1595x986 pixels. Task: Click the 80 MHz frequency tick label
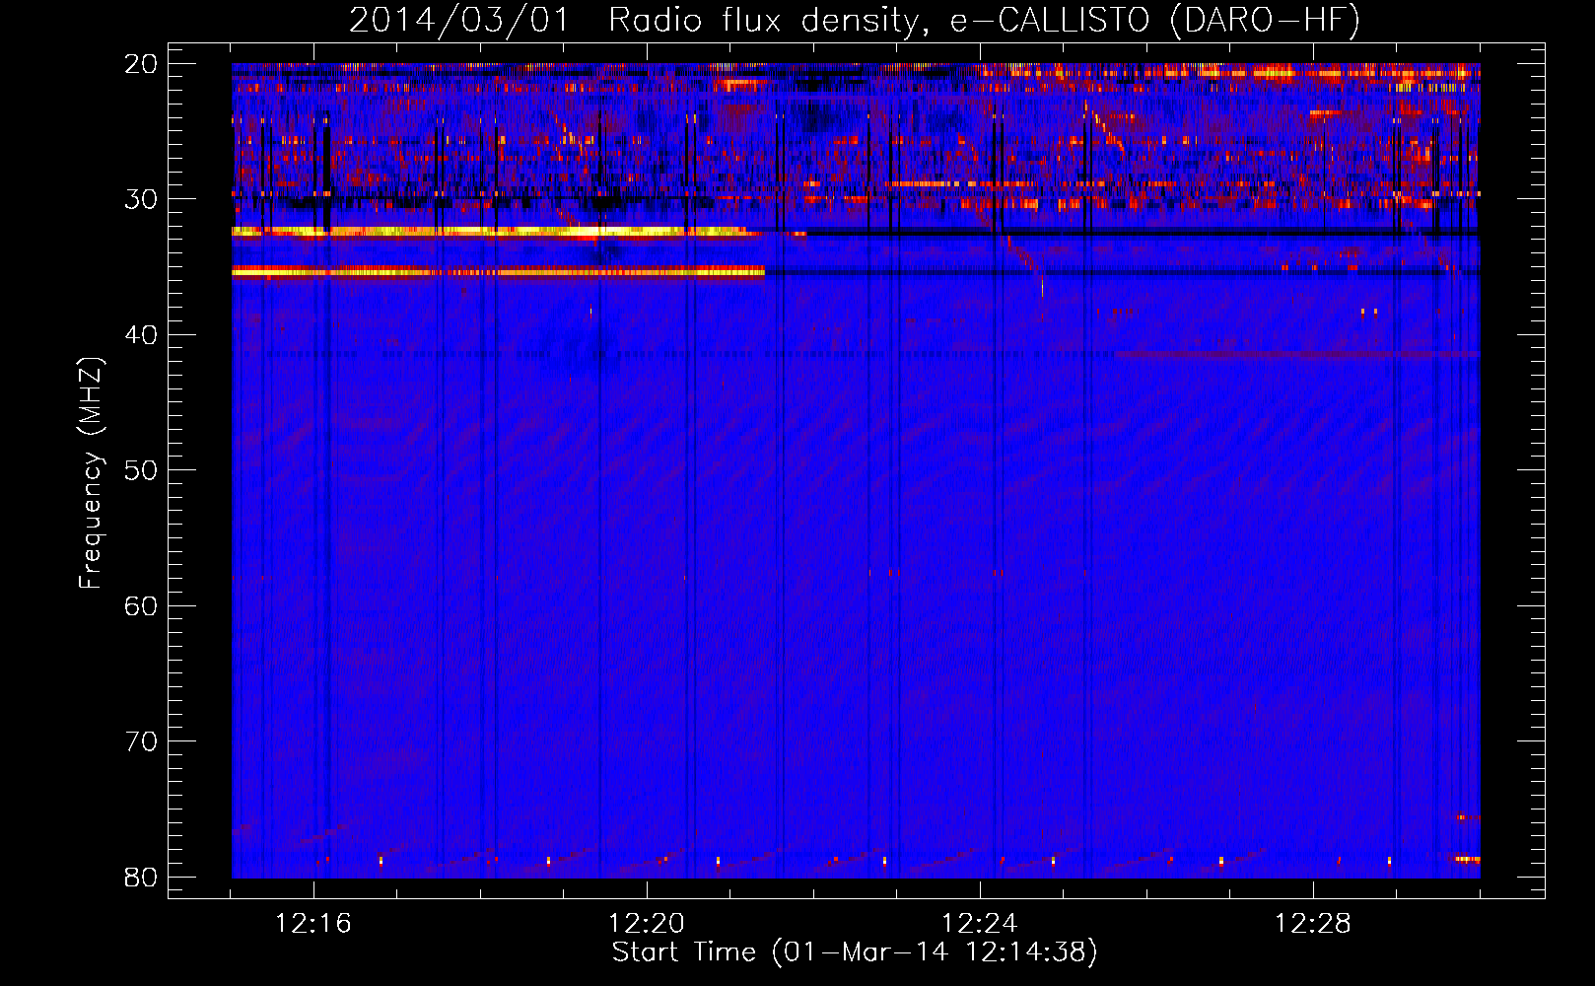click(x=141, y=877)
